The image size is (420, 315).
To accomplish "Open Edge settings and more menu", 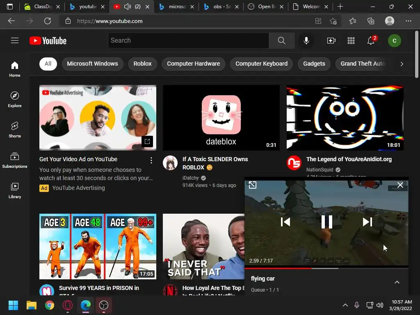I will click(408, 21).
